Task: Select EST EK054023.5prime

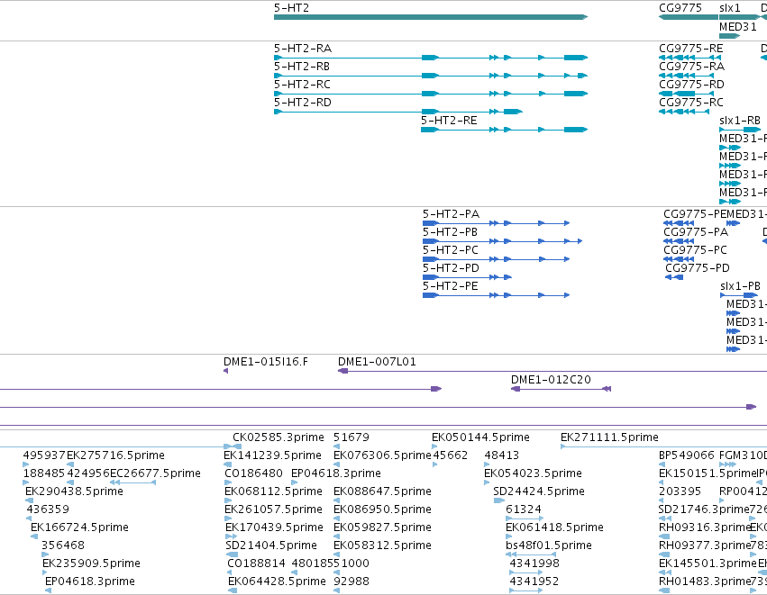Action: [x=533, y=473]
